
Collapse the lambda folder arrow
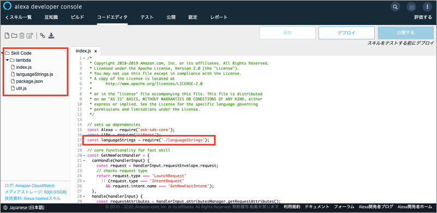coord(7,60)
